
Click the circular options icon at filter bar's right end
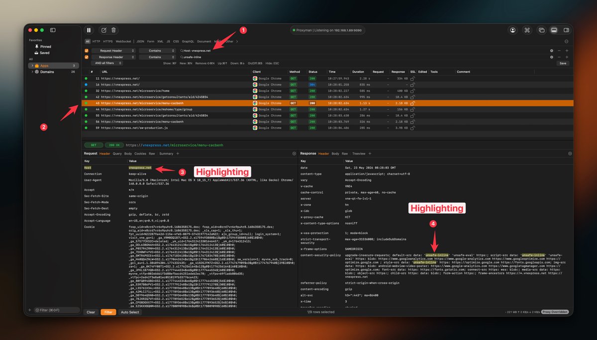566,41
